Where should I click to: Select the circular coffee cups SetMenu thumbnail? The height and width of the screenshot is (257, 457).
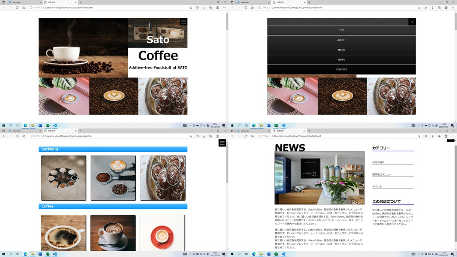64,178
